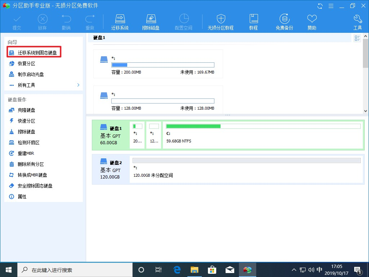Open the 教程 (Tutorials) menu item
Viewport: 369px width, 277px height.
tap(253, 21)
